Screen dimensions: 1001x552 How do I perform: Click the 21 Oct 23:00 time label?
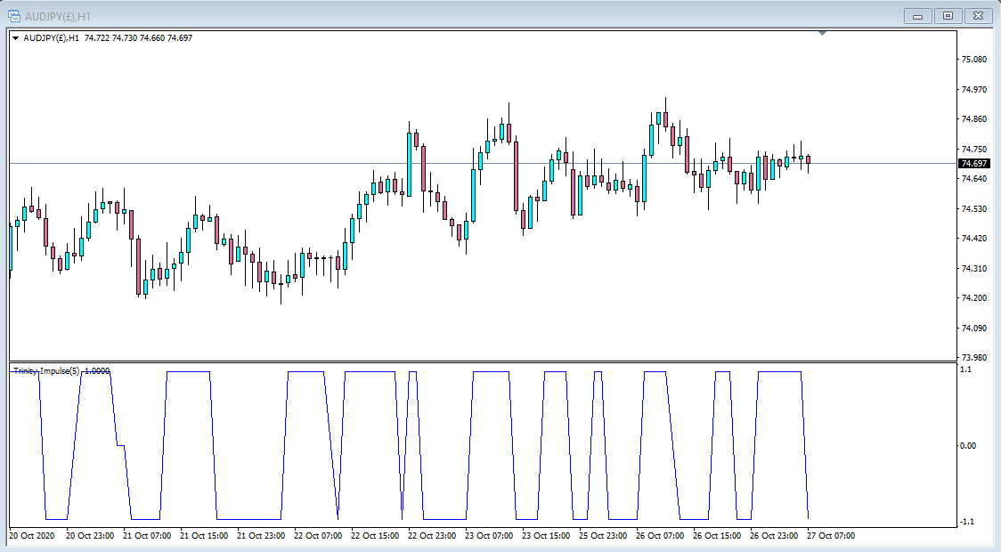click(x=260, y=536)
